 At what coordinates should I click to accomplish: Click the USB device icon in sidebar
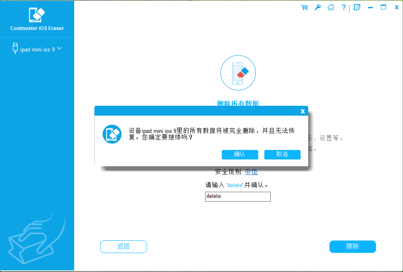(15, 49)
